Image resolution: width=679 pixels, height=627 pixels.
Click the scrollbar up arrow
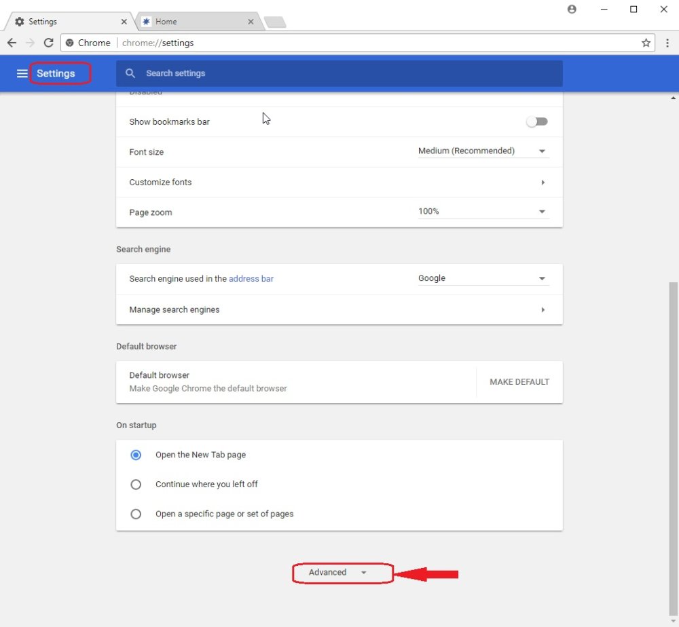673,98
